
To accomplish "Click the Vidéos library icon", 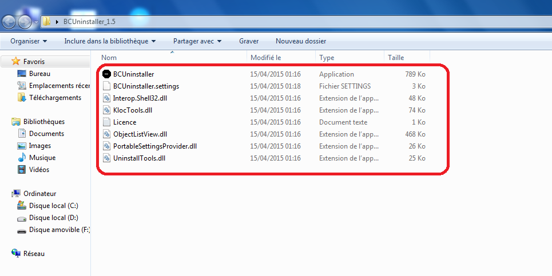I will tap(22, 170).
